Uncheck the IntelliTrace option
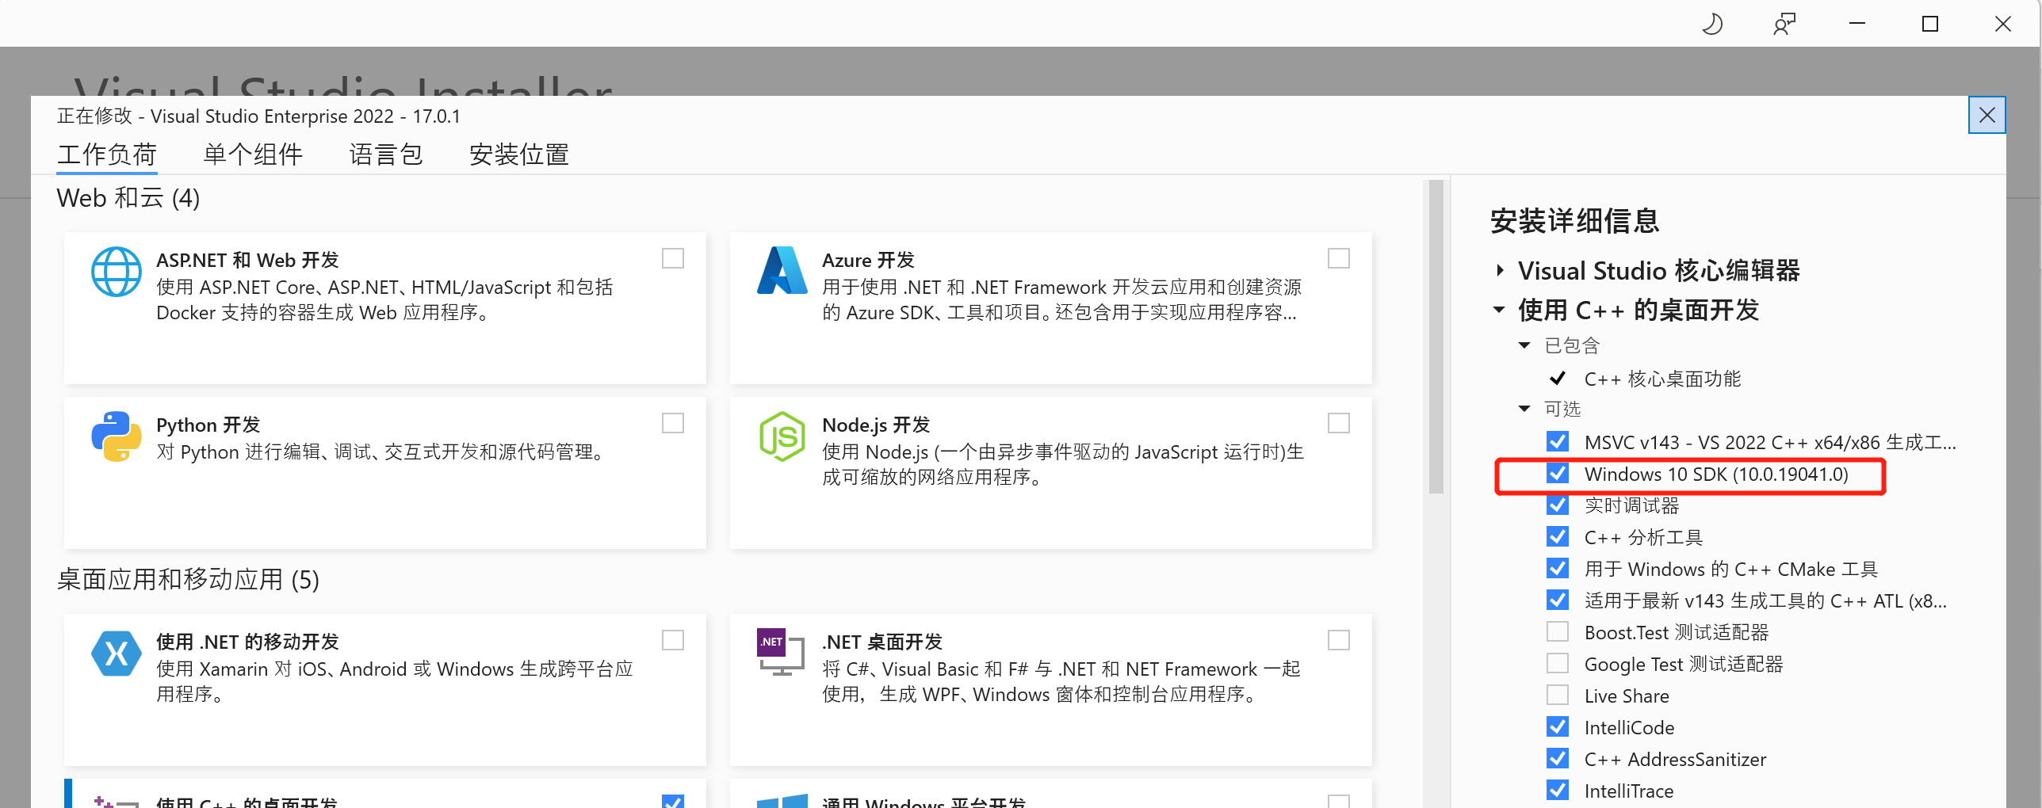 [1558, 791]
